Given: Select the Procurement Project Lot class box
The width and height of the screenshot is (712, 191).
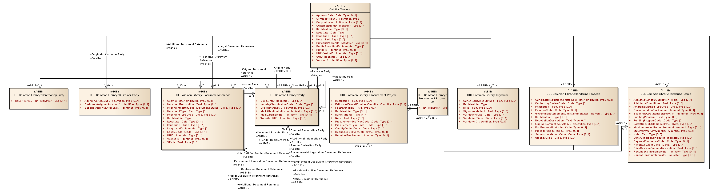Looking at the screenshot, I should 432,98.
